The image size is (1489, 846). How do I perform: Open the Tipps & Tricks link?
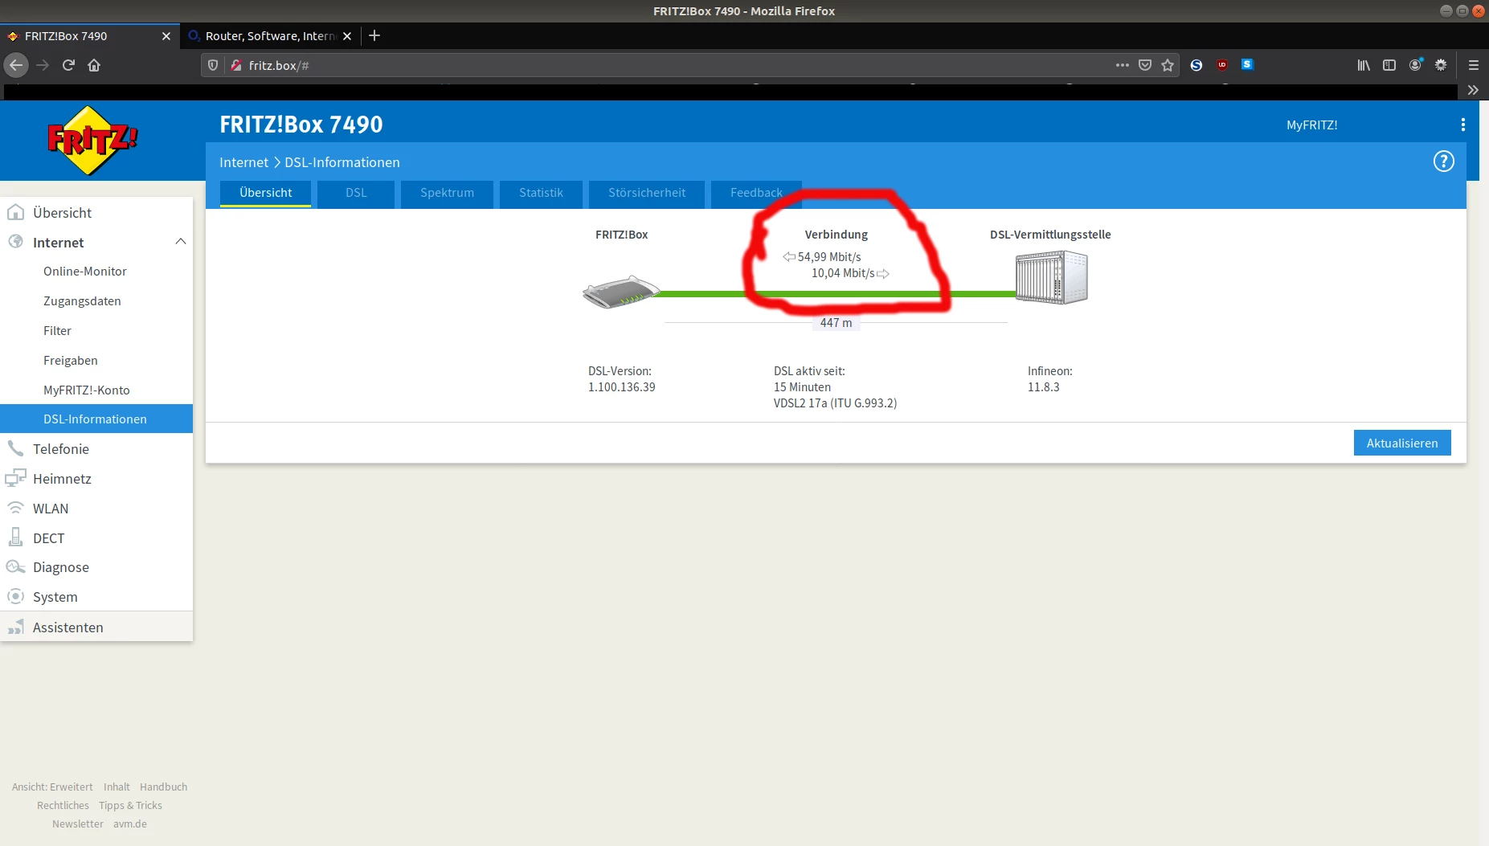point(130,806)
